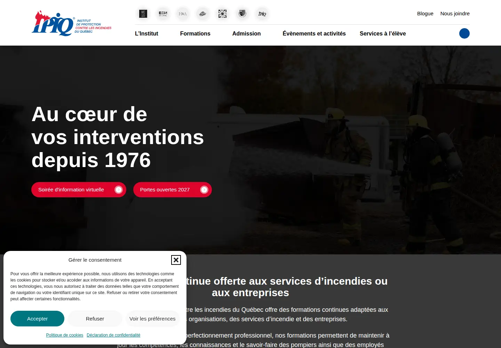
Task: Open the H&A school icon
Action: pyautogui.click(x=183, y=14)
